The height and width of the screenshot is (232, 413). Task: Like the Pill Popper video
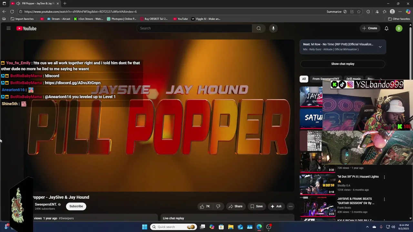205,206
